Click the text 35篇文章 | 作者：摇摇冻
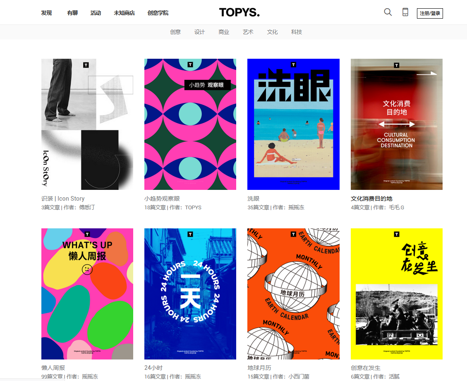The height and width of the screenshot is (381, 467). click(x=276, y=207)
